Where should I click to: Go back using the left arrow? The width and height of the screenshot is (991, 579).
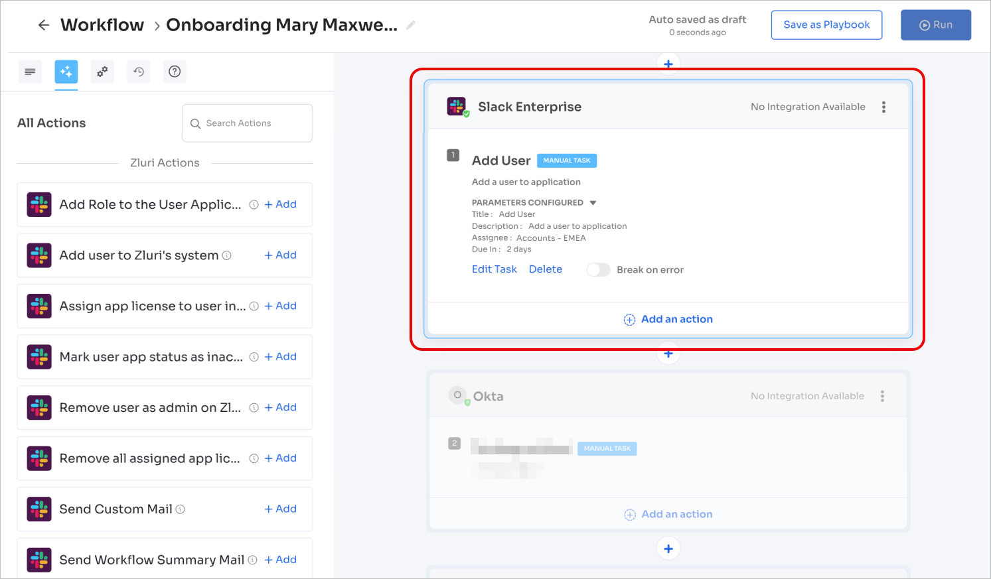click(44, 25)
